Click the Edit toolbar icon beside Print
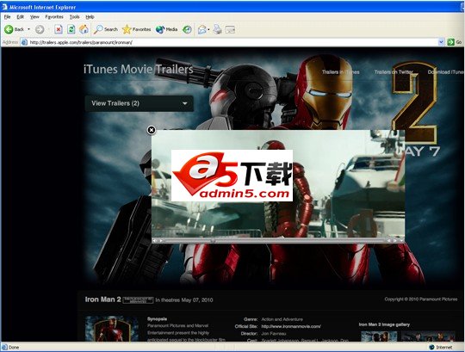465x352 pixels. coord(230,29)
